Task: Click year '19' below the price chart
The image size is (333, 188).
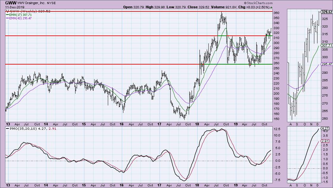Action: (236, 124)
